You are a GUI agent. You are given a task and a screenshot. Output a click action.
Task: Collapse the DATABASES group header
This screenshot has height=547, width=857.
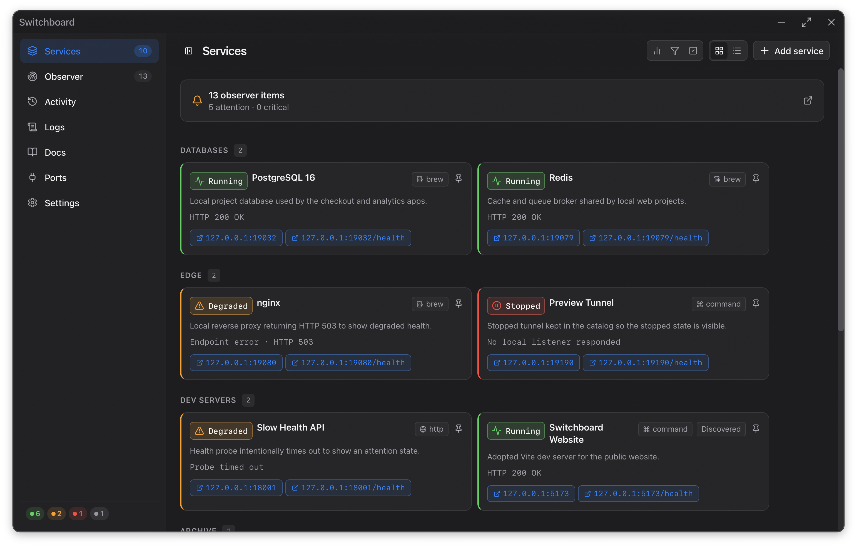pos(213,150)
